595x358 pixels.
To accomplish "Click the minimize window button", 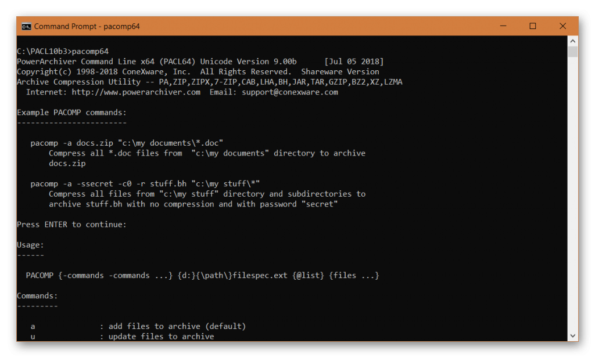I will pos(502,26).
